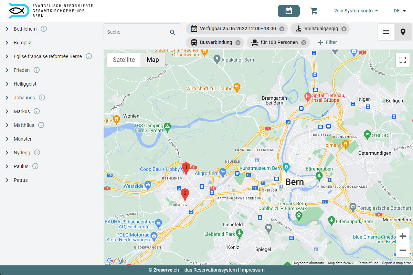Switch to list view icon
Screen dimensions: 413x275
click(x=386, y=32)
